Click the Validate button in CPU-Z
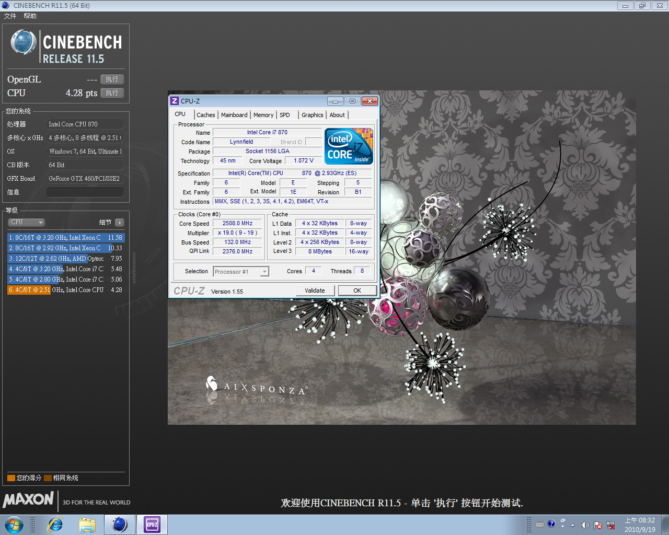The height and width of the screenshot is (535, 669). point(315,290)
